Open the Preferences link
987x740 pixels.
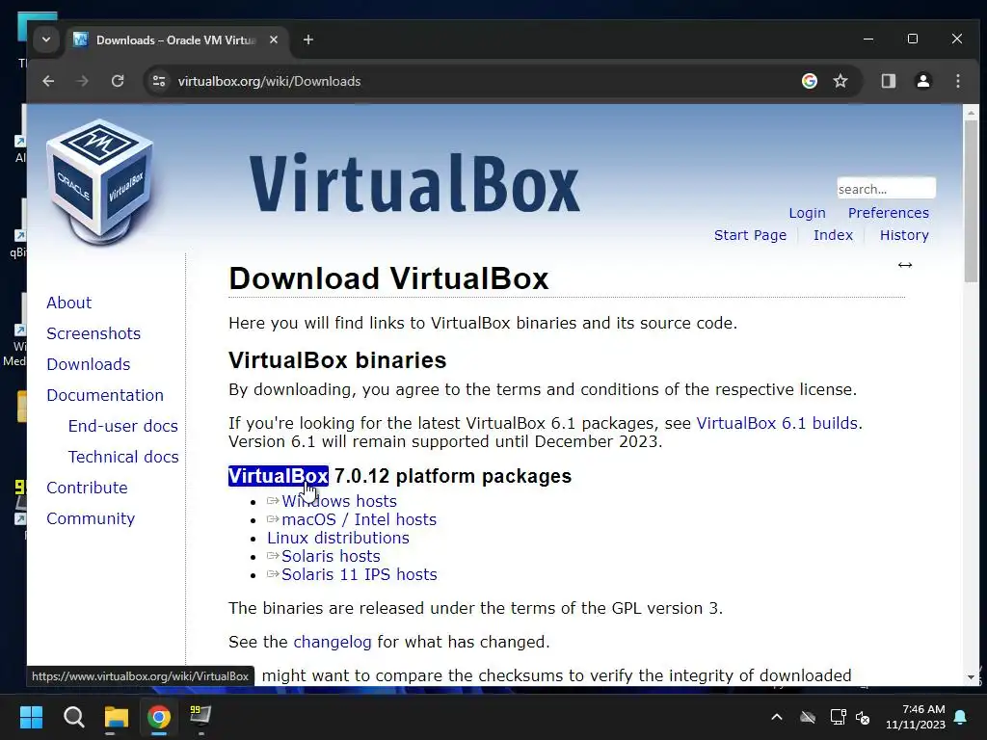[x=888, y=213]
